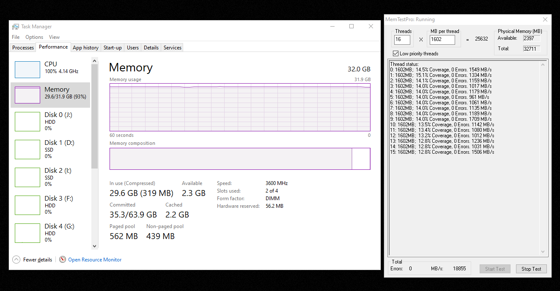Click the sidebar scrollbar down arrow
This screenshot has width=560, height=291.
coord(94,246)
